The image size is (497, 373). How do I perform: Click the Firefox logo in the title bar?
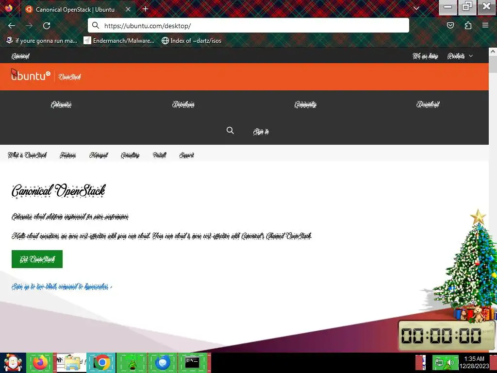click(9, 8)
